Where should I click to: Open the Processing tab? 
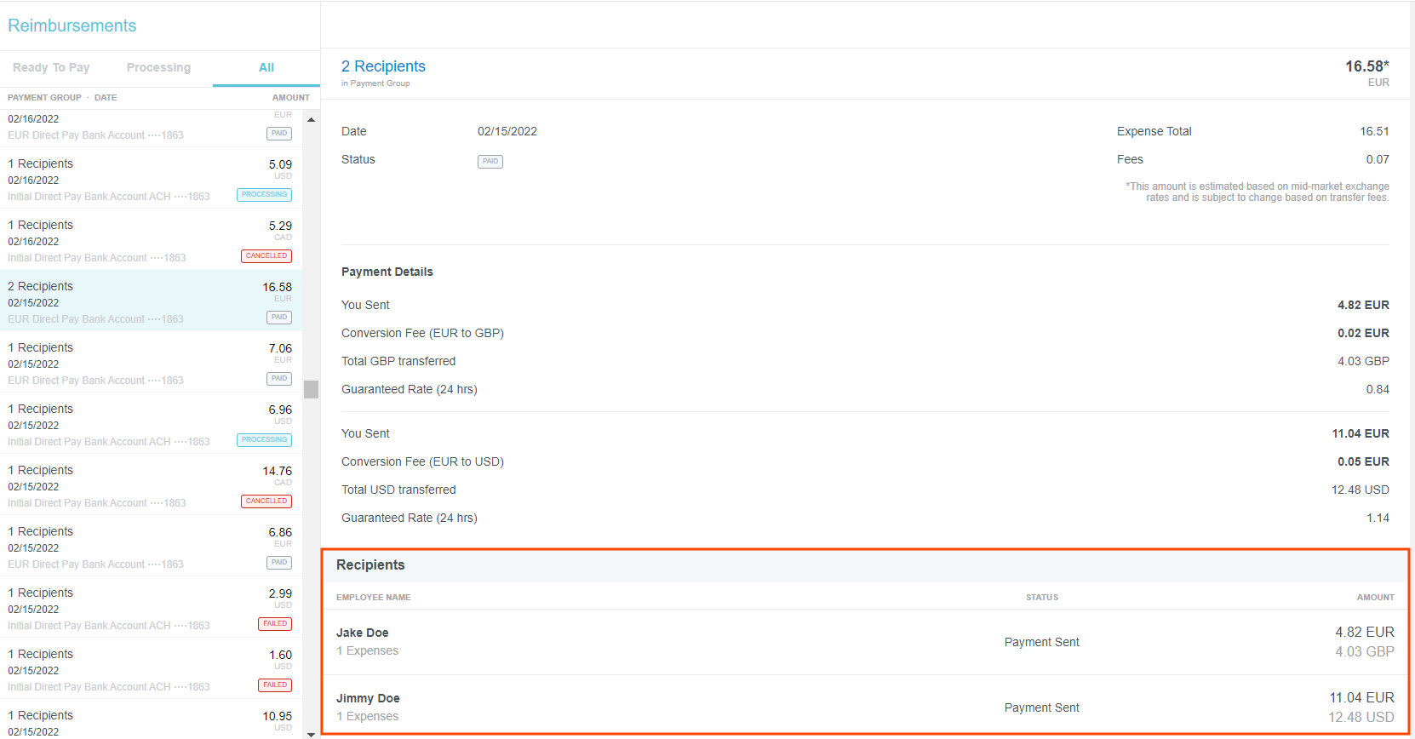click(158, 68)
